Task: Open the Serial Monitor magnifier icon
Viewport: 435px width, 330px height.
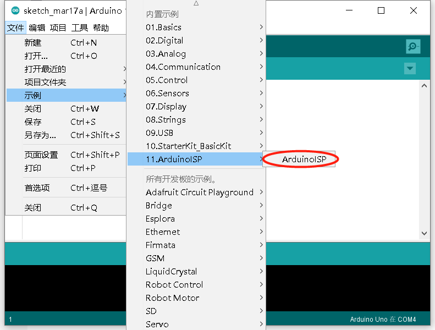Action: click(x=413, y=46)
